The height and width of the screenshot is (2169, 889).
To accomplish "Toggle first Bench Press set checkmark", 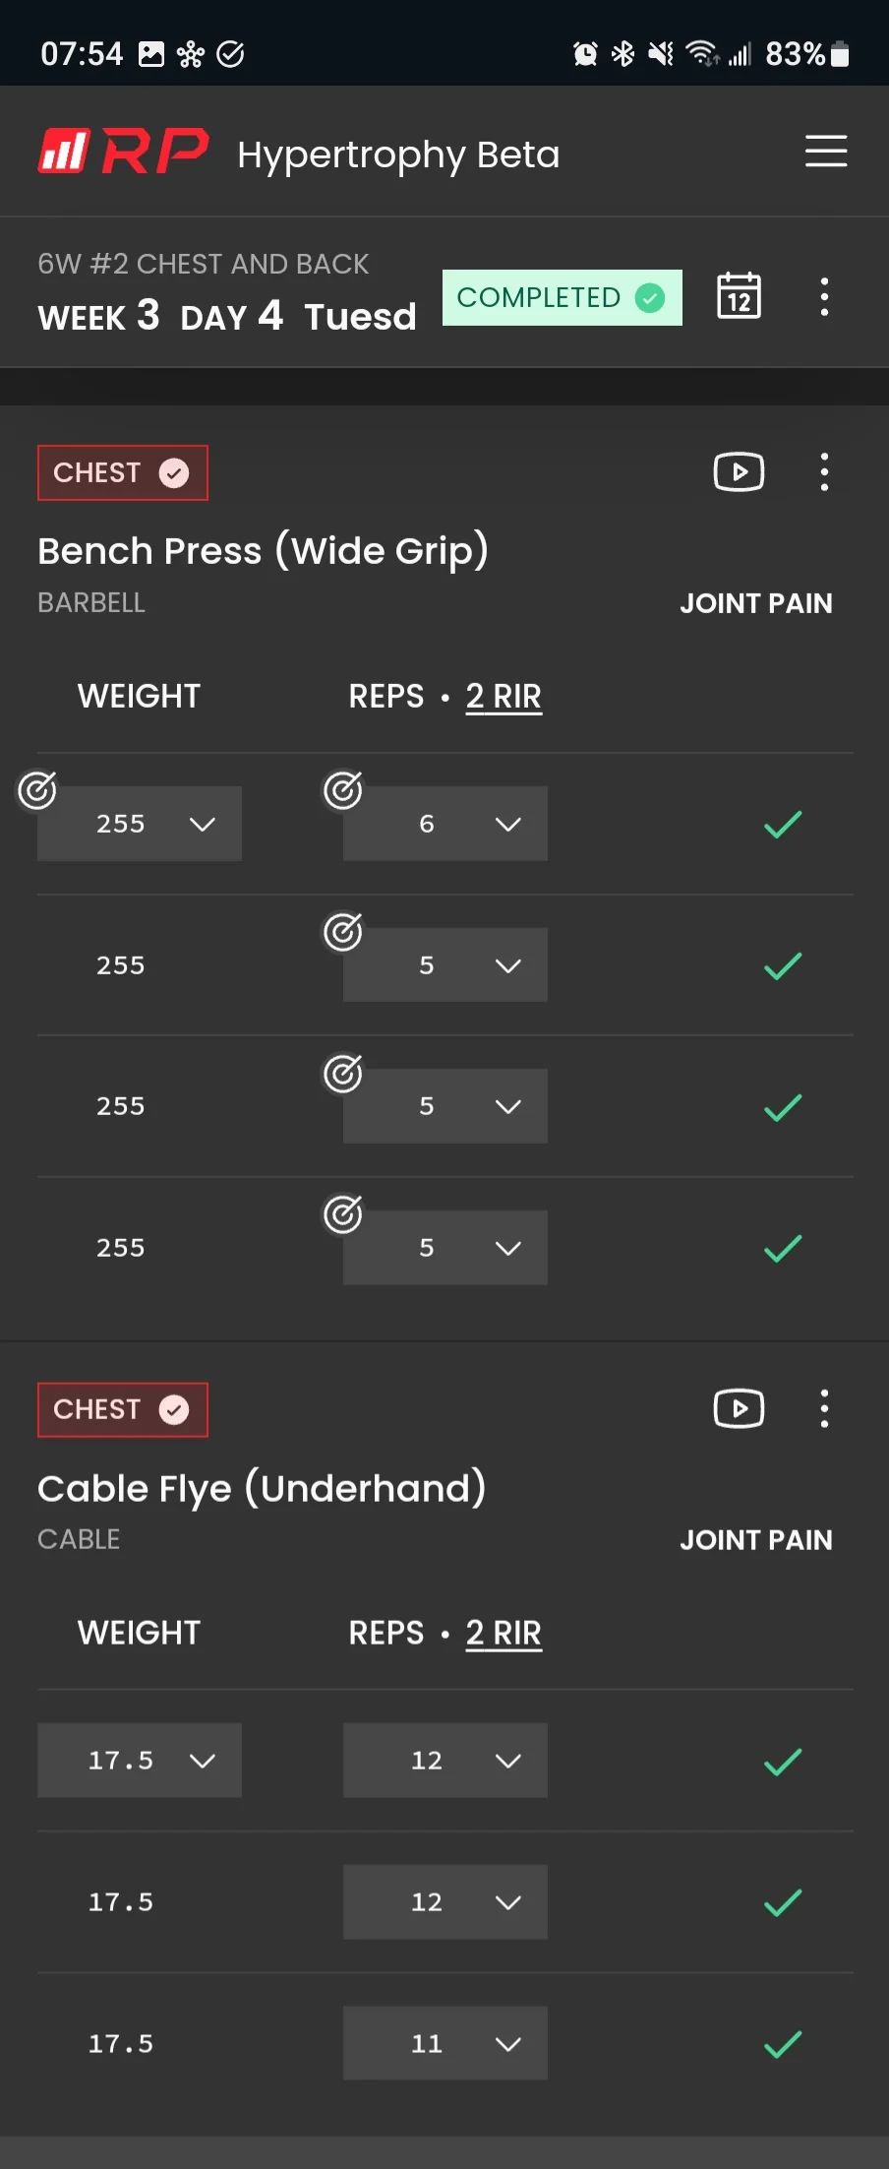I will coord(783,824).
